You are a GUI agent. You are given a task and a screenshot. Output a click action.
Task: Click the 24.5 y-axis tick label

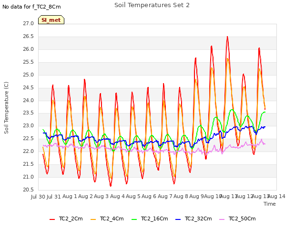[x=29, y=87]
